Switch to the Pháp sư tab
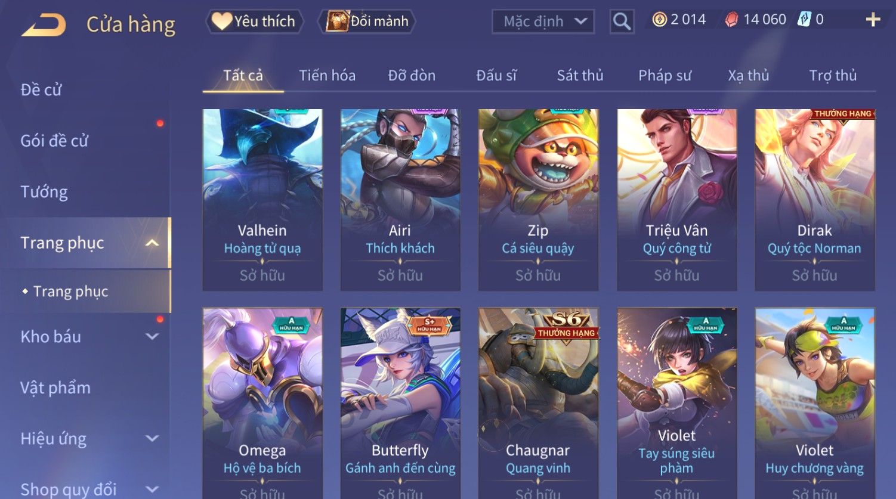Viewport: 896px width, 499px height. 665,76
